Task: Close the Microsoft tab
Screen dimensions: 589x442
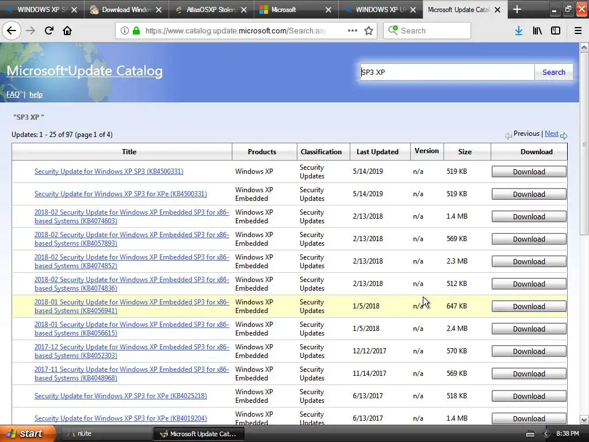Action: [x=328, y=10]
